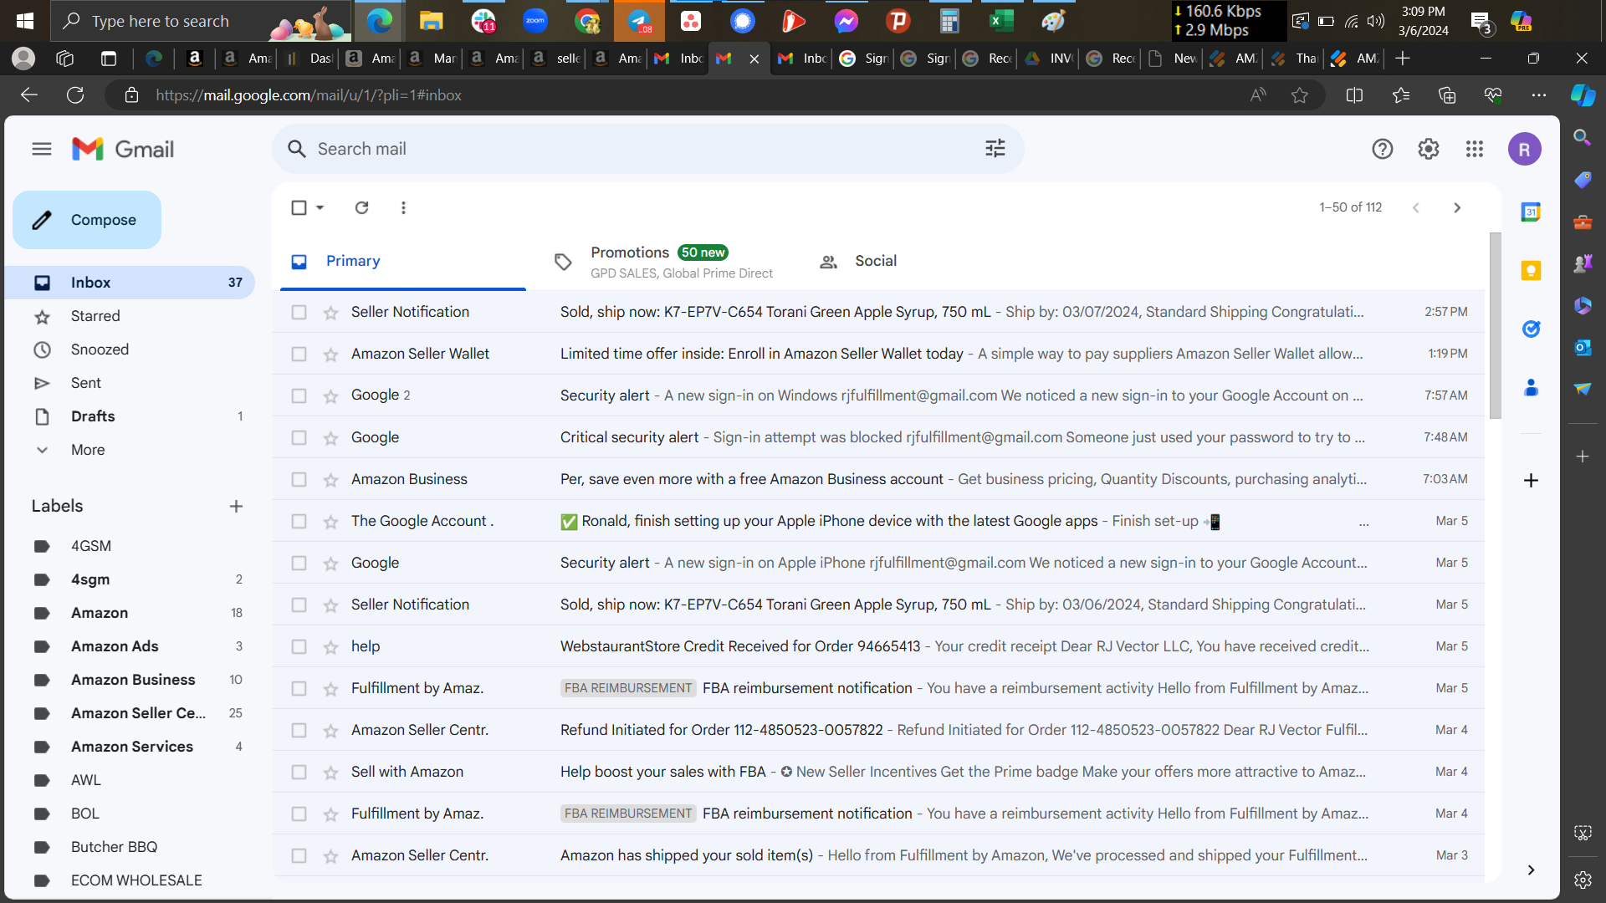Open the Snoozed folder

[130, 349]
